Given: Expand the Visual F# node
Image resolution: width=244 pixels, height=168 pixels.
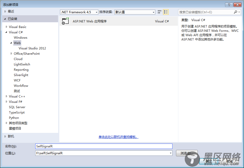Looking at the screenshot, I should pyautogui.click(x=6, y=102).
